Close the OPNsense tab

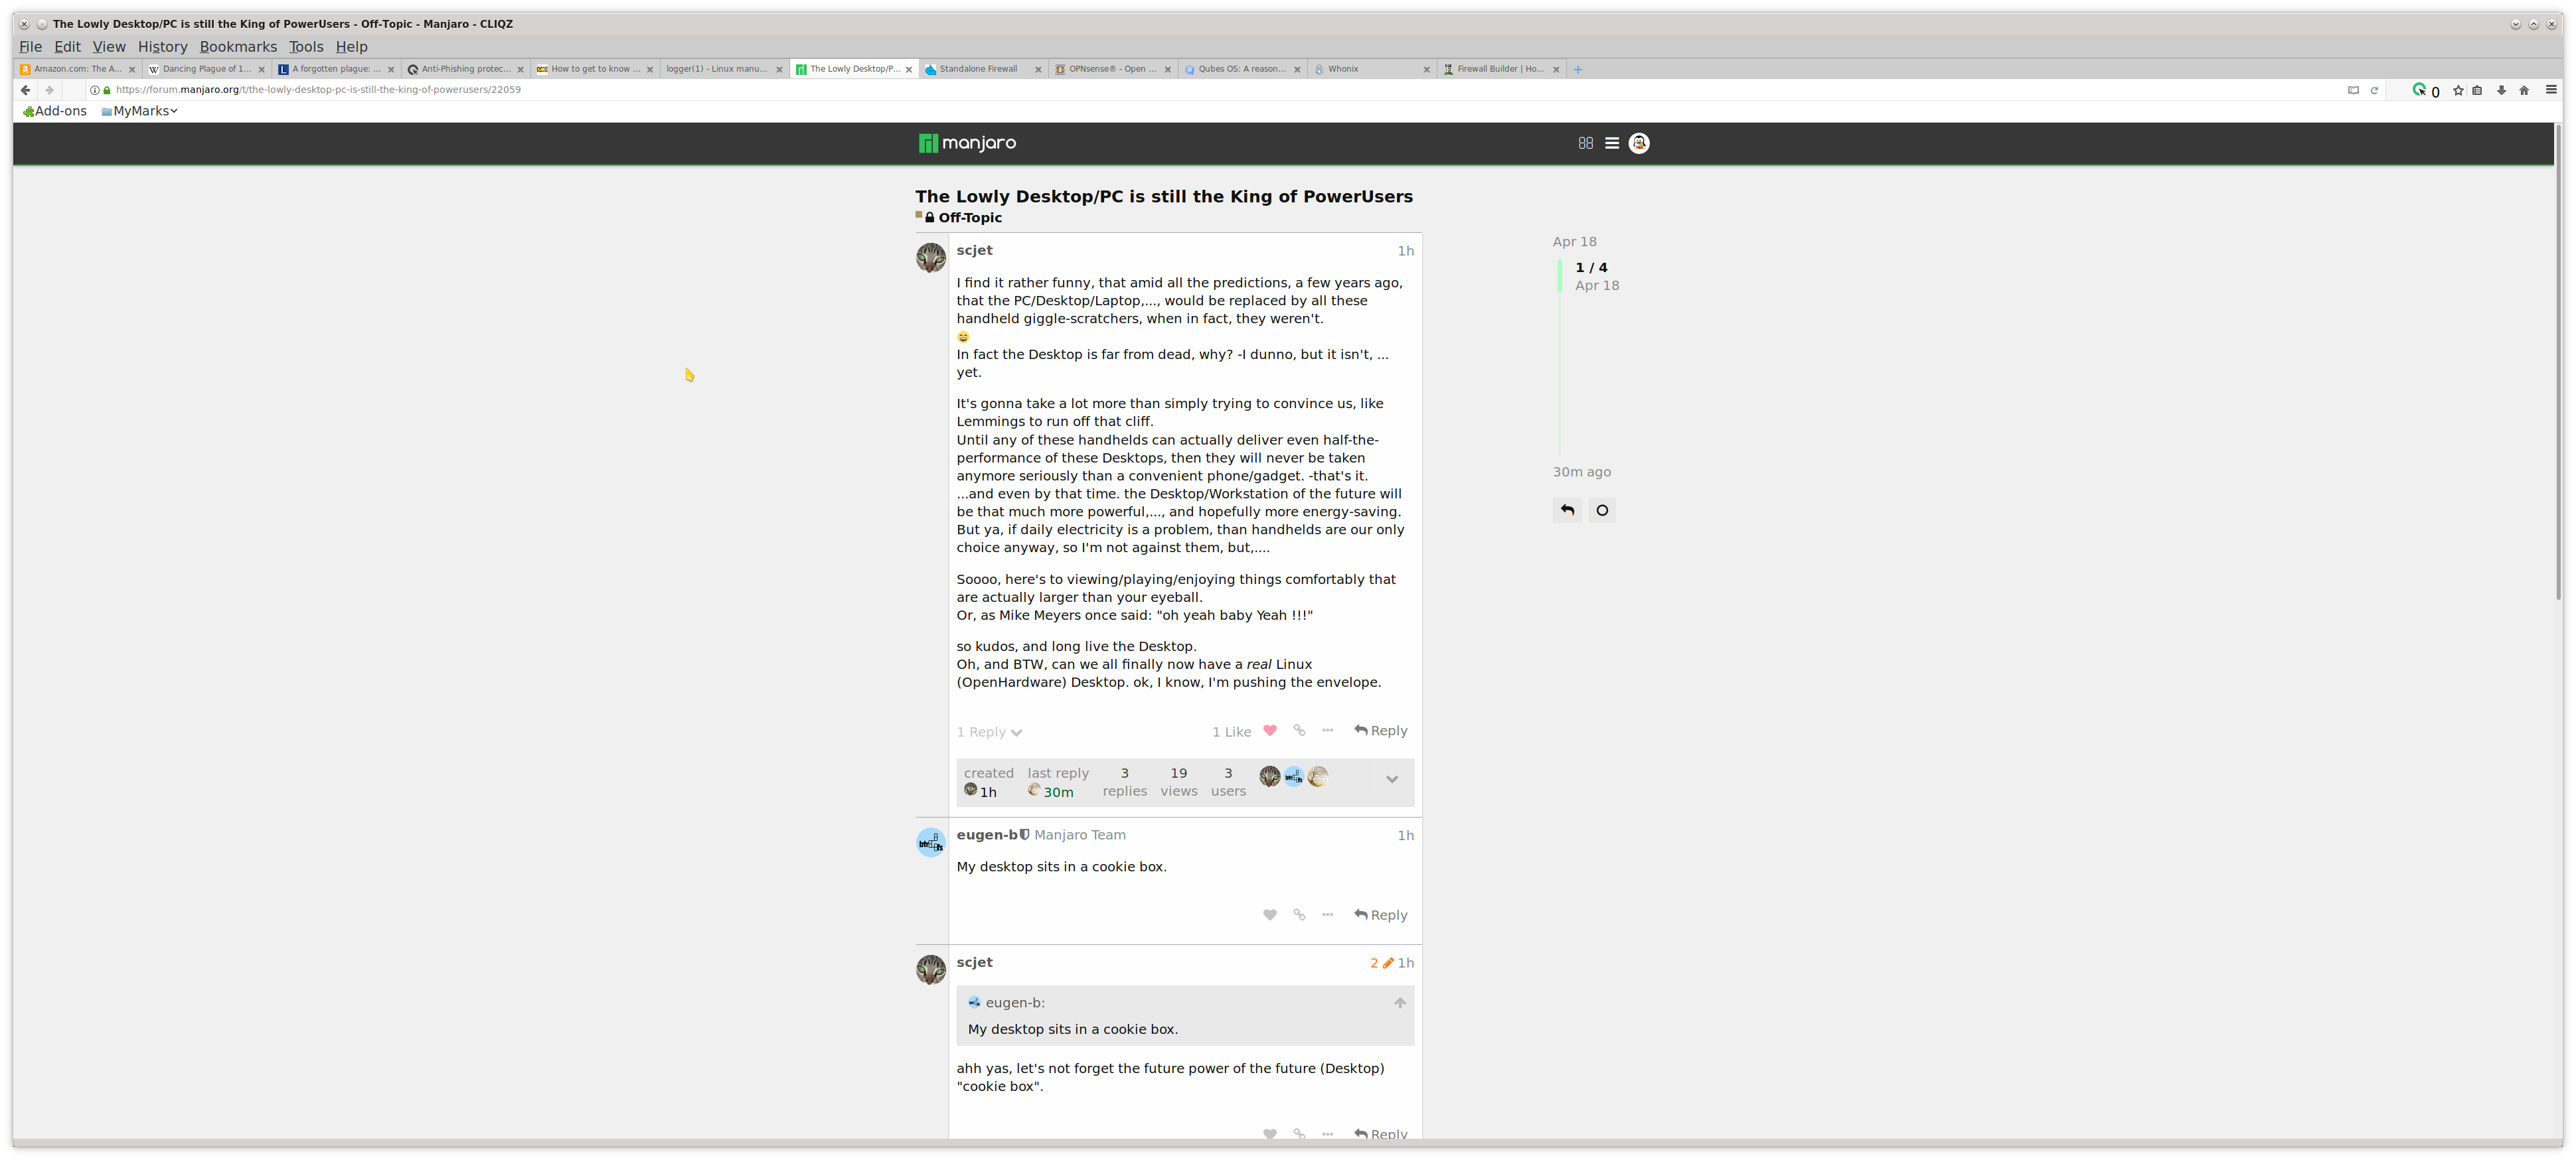click(1167, 70)
